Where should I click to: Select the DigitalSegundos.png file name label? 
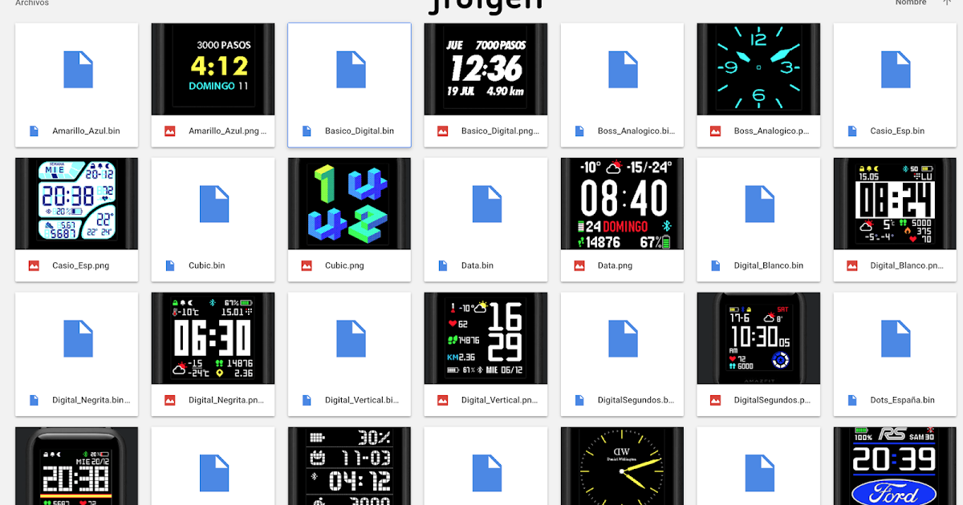pyautogui.click(x=773, y=400)
